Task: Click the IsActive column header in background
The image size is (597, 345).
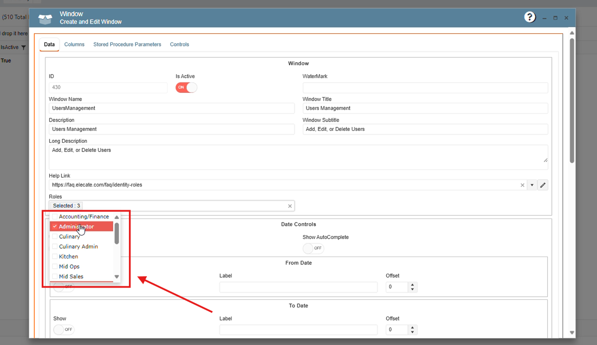Action: pos(10,47)
